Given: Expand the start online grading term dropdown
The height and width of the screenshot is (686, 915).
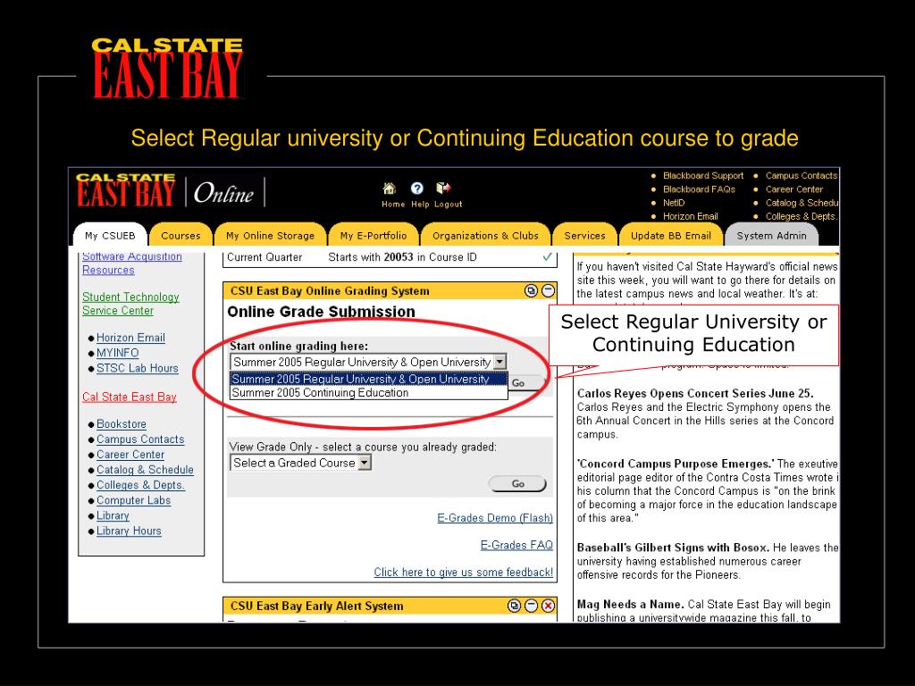Looking at the screenshot, I should 368,363.
